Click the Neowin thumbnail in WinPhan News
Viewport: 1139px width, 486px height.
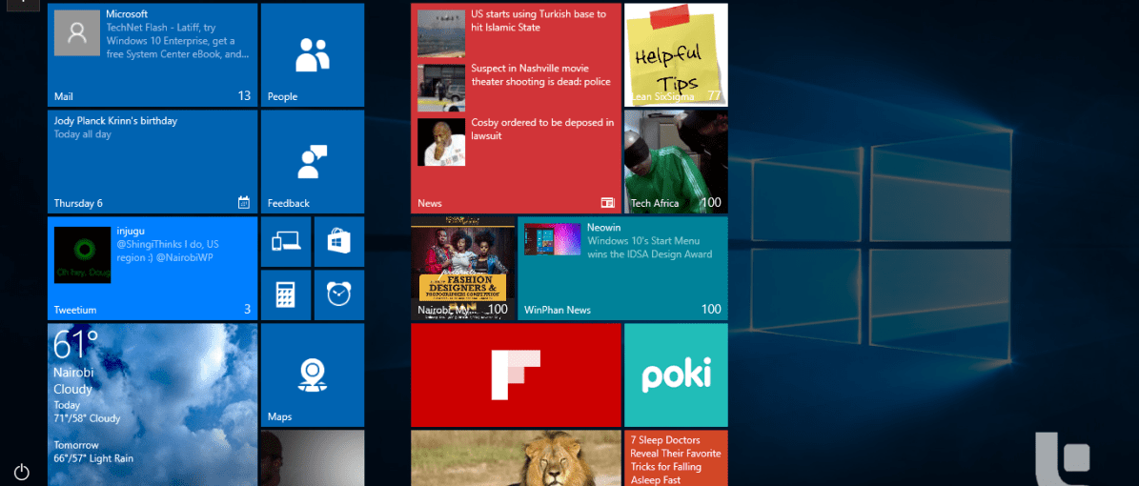pyautogui.click(x=552, y=240)
